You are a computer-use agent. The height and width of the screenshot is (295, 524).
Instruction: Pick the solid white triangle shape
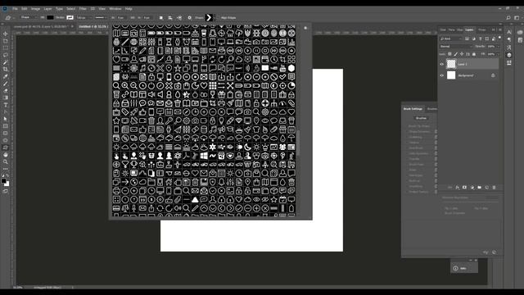point(195,200)
